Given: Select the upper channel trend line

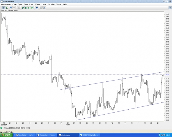Looking at the screenshot, I should click(112, 81).
